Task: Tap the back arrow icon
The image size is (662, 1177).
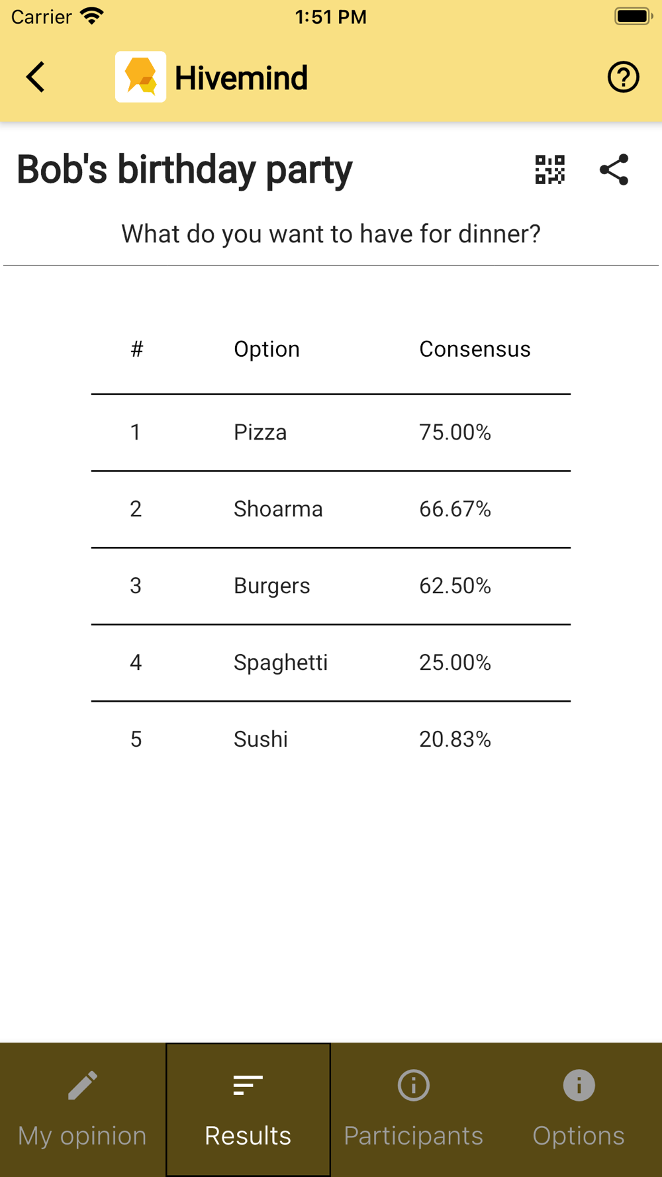Action: pyautogui.click(x=36, y=77)
